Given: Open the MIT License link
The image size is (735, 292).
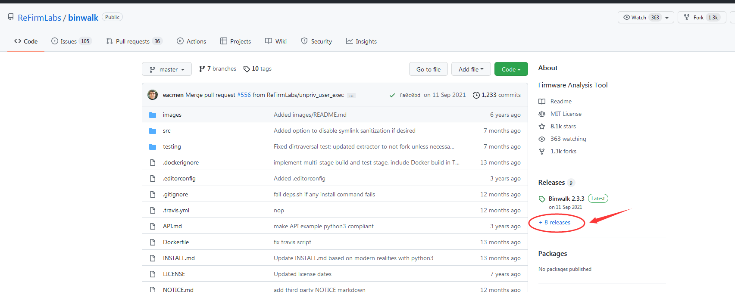Looking at the screenshot, I should point(560,114).
